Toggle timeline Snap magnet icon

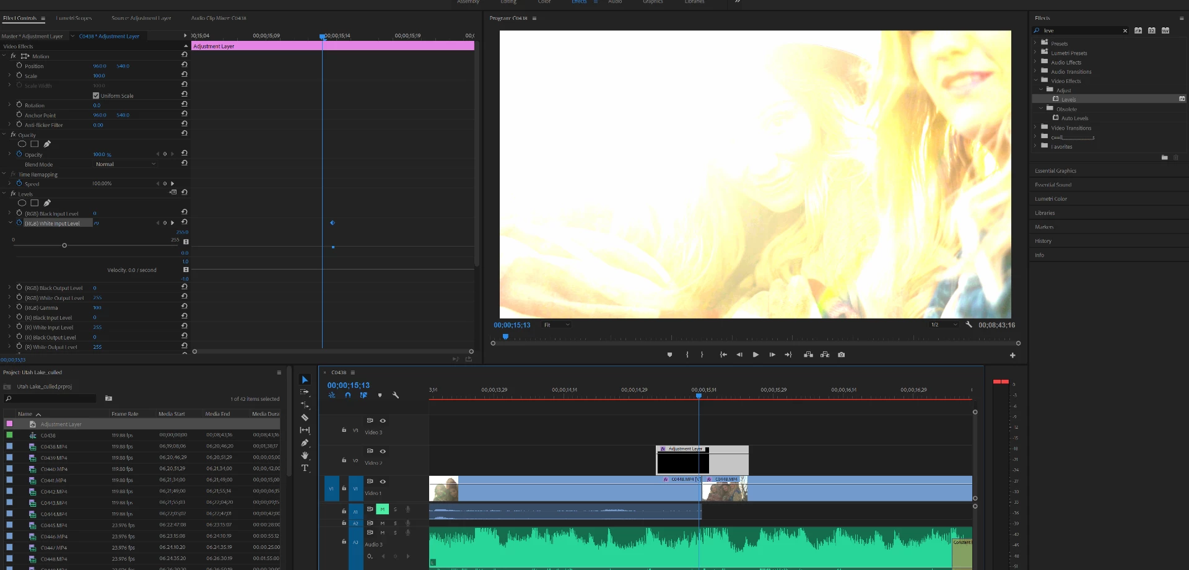(348, 395)
